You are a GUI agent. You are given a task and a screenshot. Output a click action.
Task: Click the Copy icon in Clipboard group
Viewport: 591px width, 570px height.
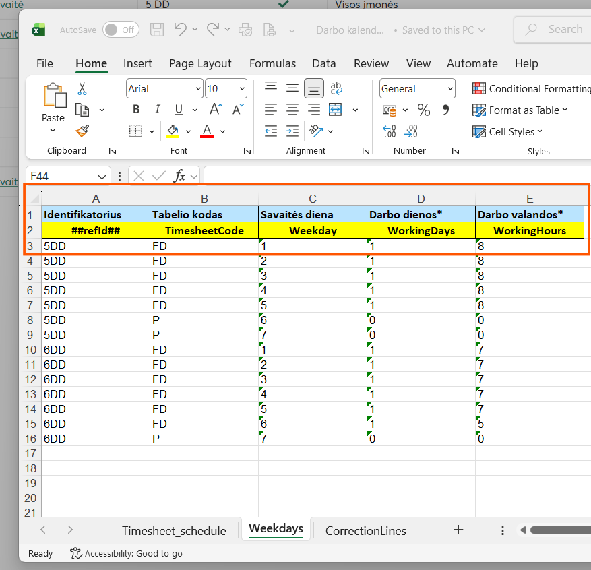(x=82, y=110)
